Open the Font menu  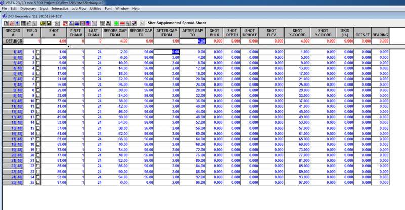click(x=108, y=8)
